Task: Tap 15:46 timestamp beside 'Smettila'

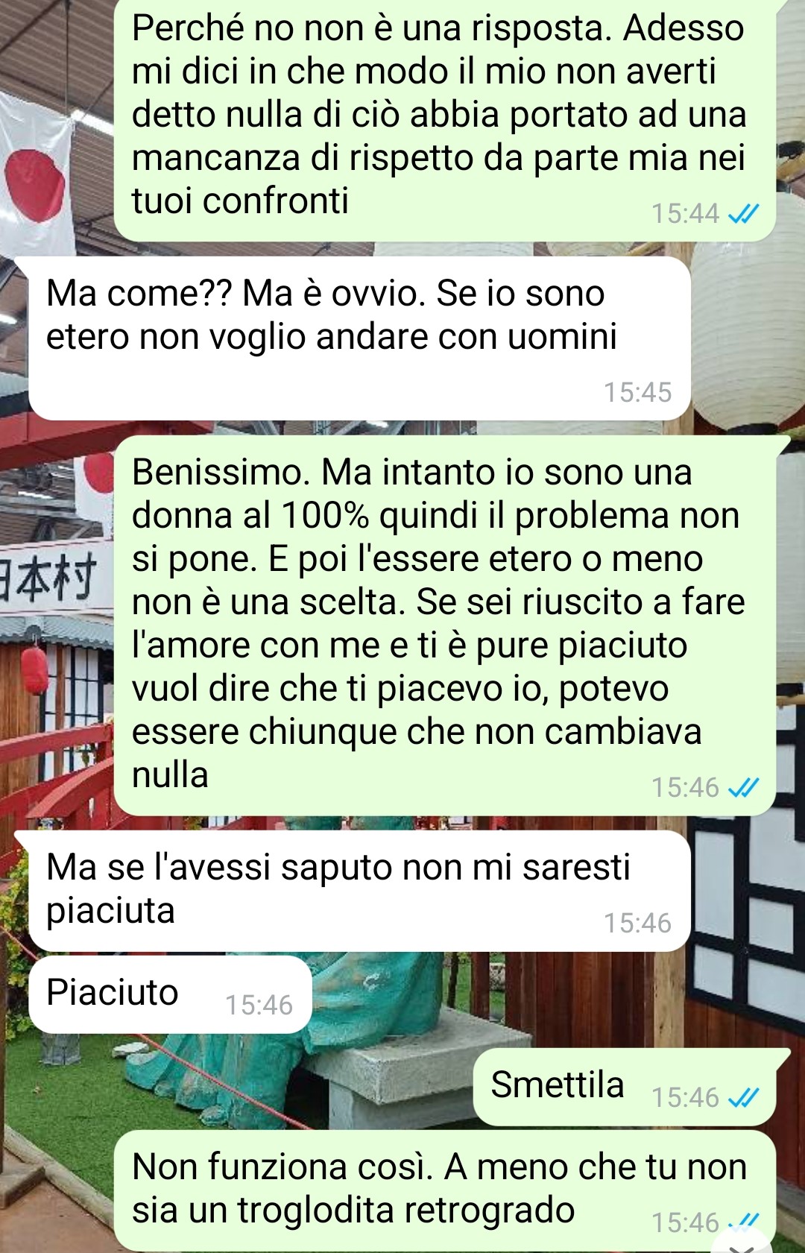Action: (686, 1097)
